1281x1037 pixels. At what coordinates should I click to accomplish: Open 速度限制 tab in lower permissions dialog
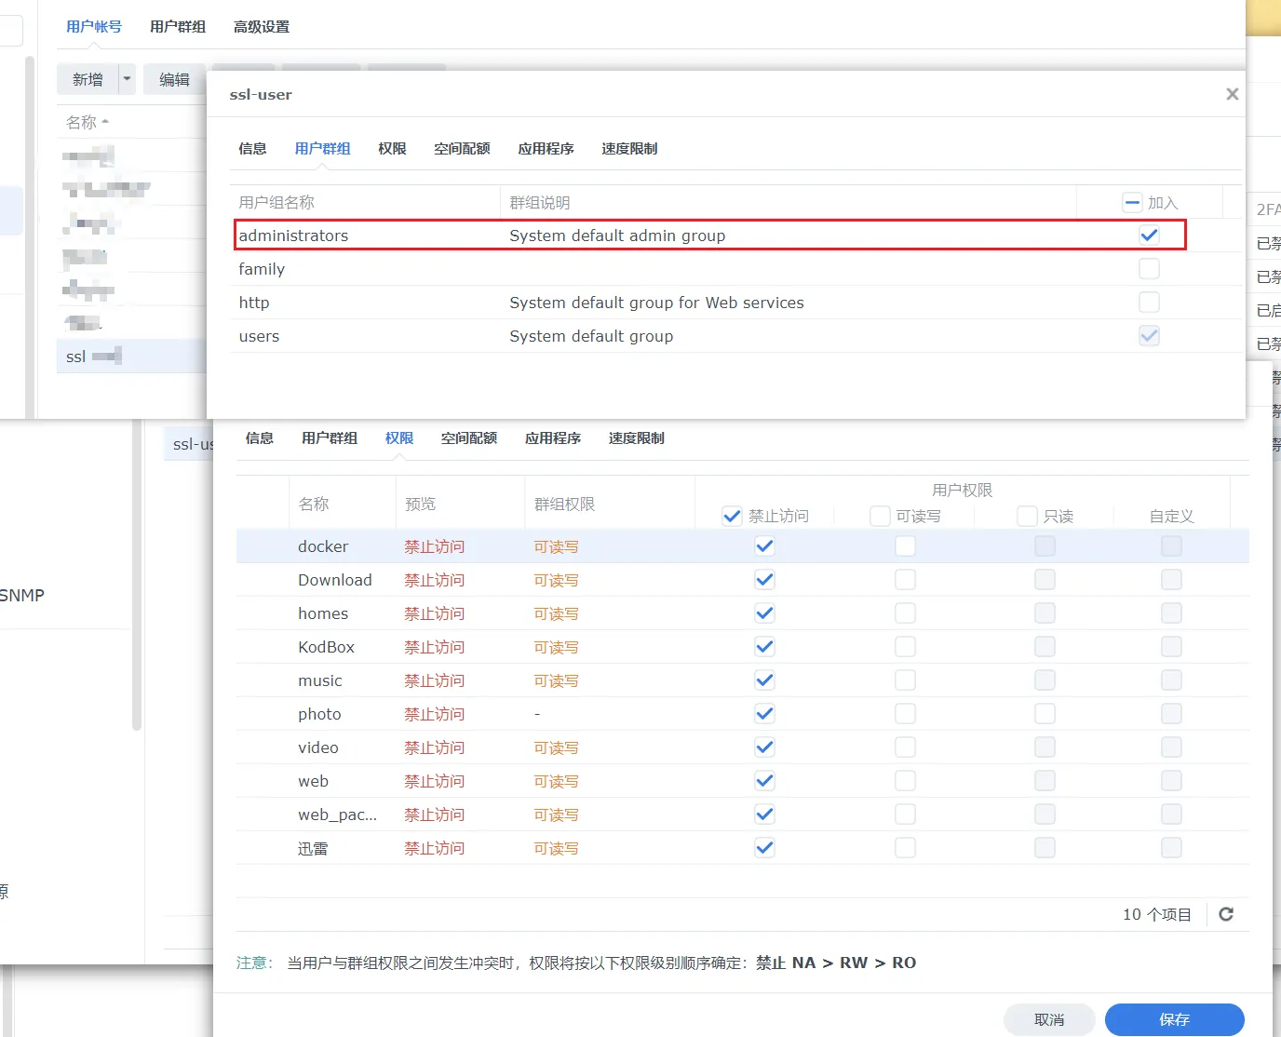(x=637, y=438)
